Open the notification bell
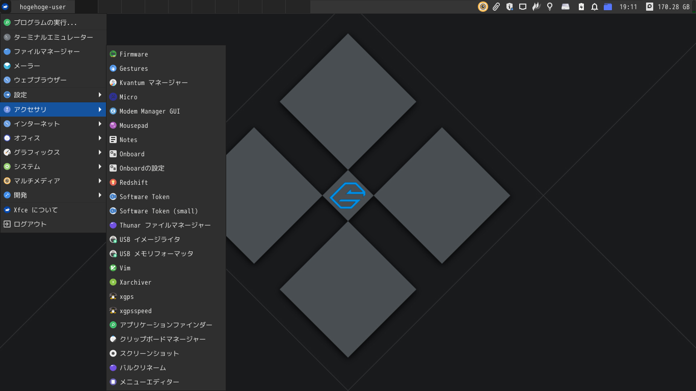Screen dimensions: 696x391 594,7
